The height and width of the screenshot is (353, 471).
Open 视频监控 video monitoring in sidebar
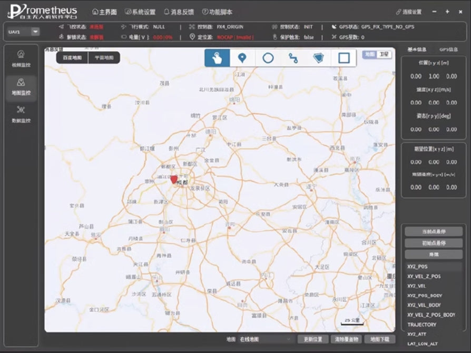(21, 58)
